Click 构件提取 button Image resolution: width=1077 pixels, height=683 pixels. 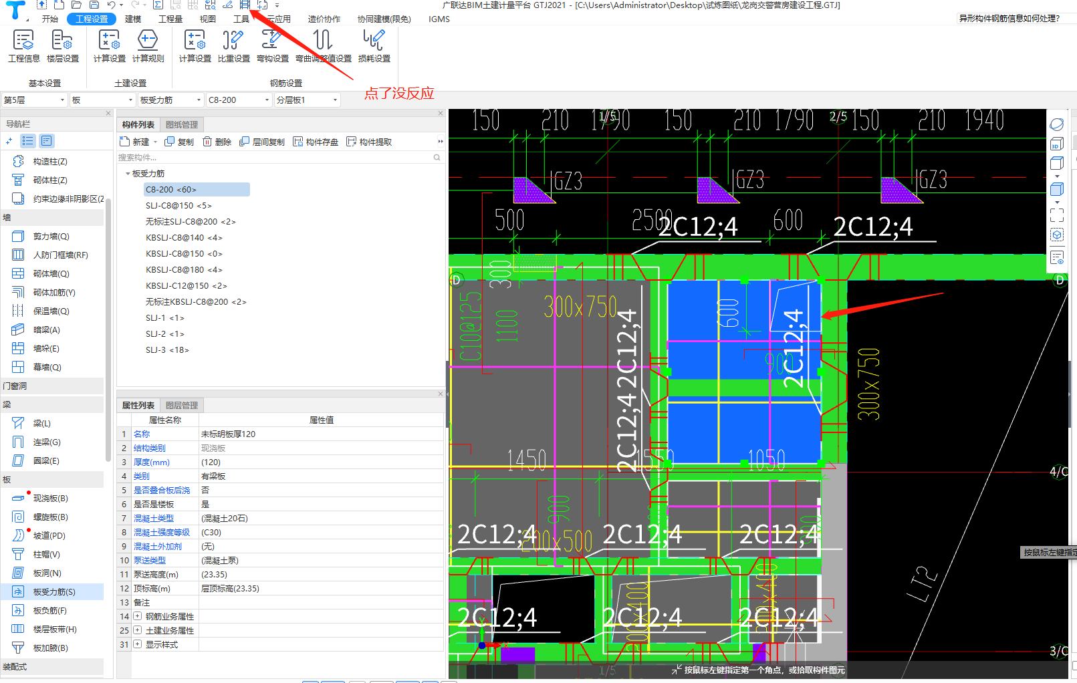[369, 142]
